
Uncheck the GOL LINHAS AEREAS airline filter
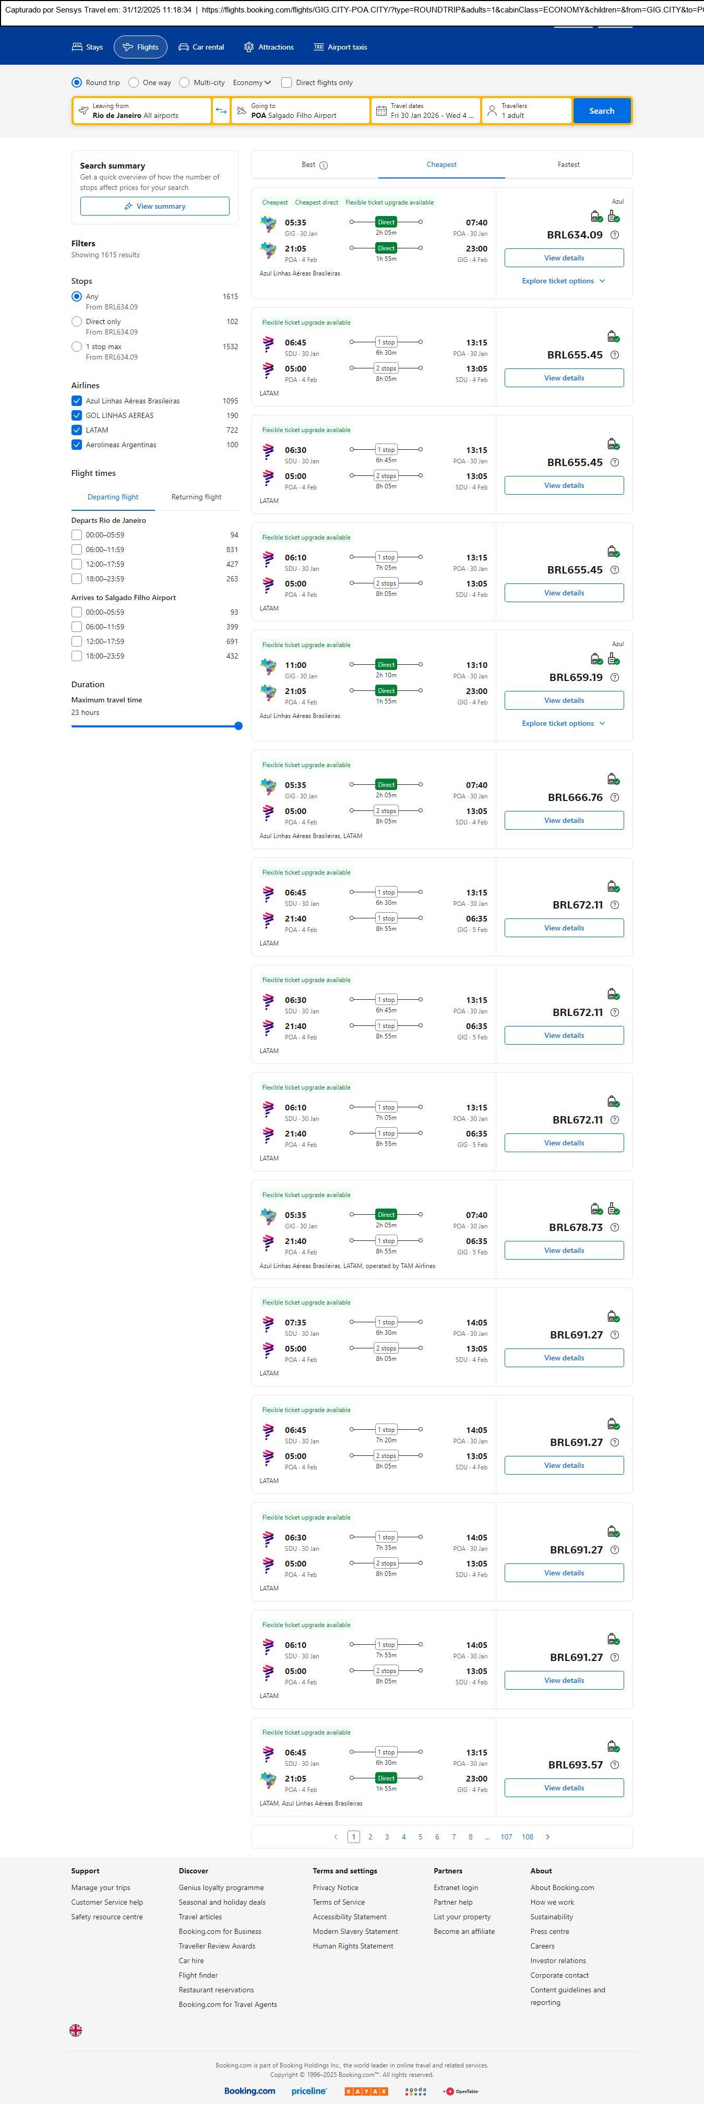click(x=77, y=416)
